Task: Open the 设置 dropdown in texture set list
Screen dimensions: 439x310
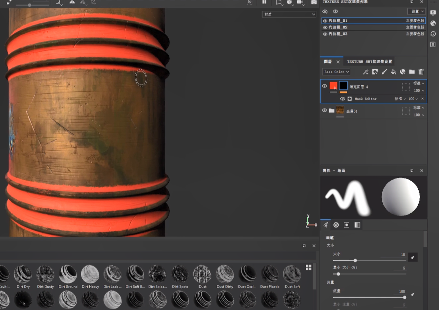Action: [x=416, y=11]
